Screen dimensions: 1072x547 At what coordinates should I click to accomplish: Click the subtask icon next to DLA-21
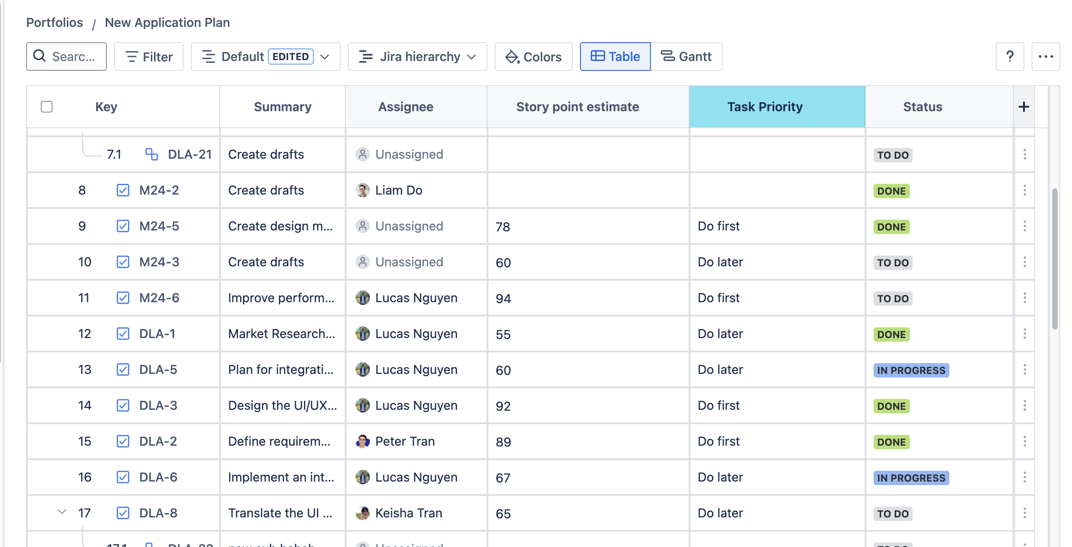tap(152, 154)
